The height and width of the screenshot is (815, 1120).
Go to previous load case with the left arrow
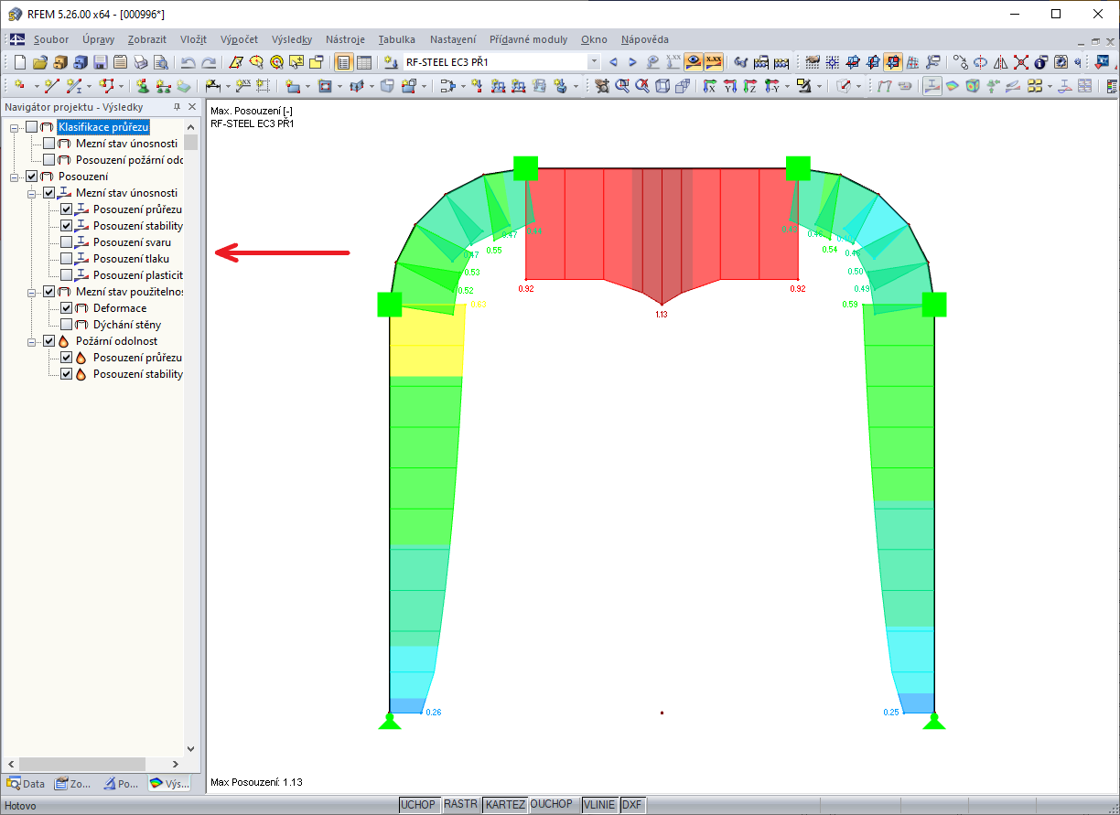tap(613, 62)
